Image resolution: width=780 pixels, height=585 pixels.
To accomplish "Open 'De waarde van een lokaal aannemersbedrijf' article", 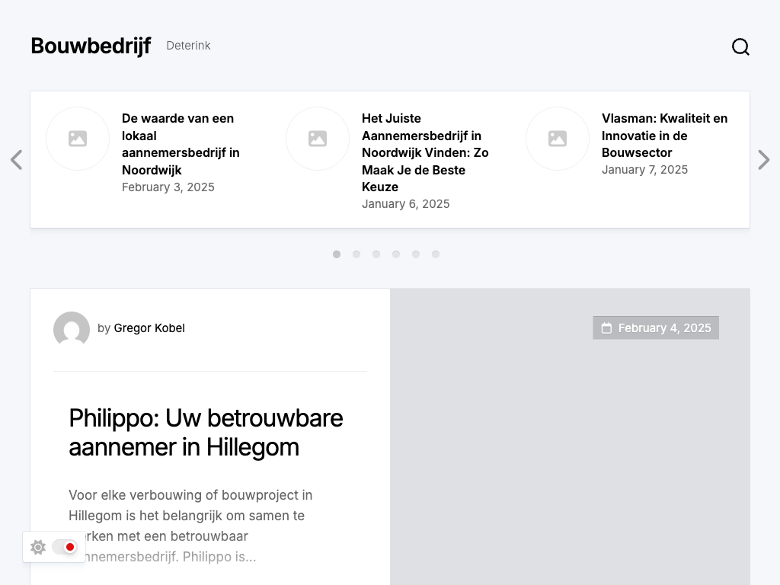I will (181, 144).
